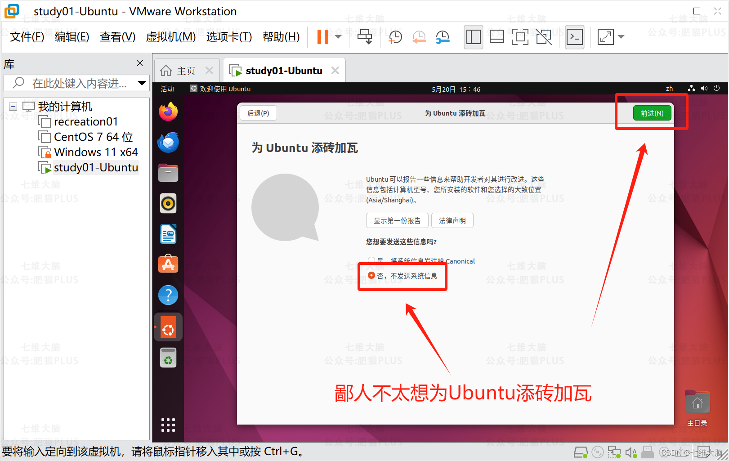Open the 查看(V) menu

[x=117, y=37]
